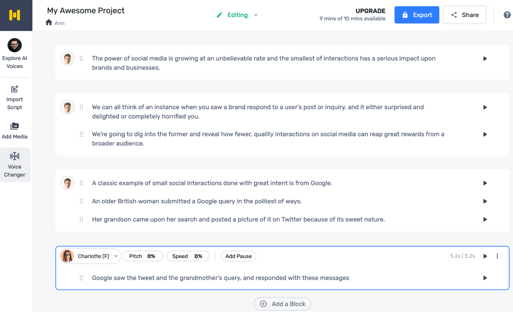Image resolution: width=513 pixels, height=312 pixels.
Task: Open the help question mark icon
Action: (507, 15)
